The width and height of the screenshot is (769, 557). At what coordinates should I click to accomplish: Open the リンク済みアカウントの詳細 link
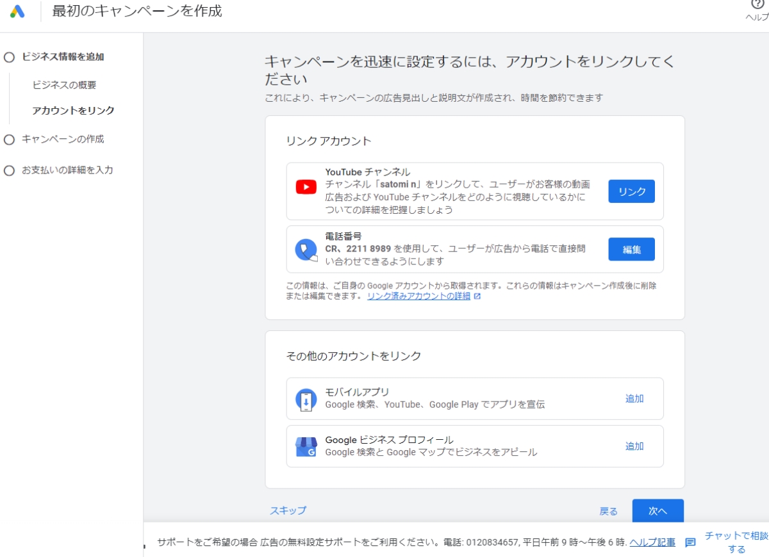418,296
